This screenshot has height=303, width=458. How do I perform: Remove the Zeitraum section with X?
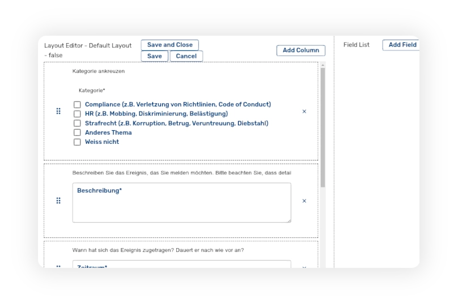(304, 266)
